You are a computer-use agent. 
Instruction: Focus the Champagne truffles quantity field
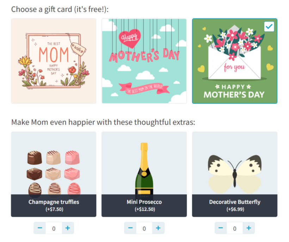(54, 229)
